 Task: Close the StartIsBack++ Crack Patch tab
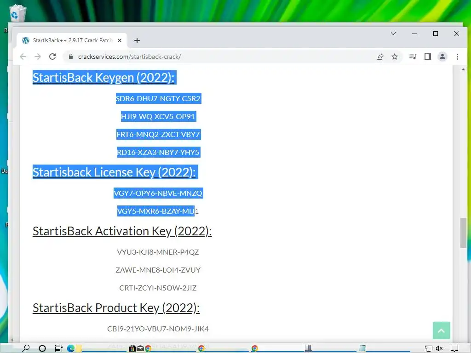click(x=120, y=40)
